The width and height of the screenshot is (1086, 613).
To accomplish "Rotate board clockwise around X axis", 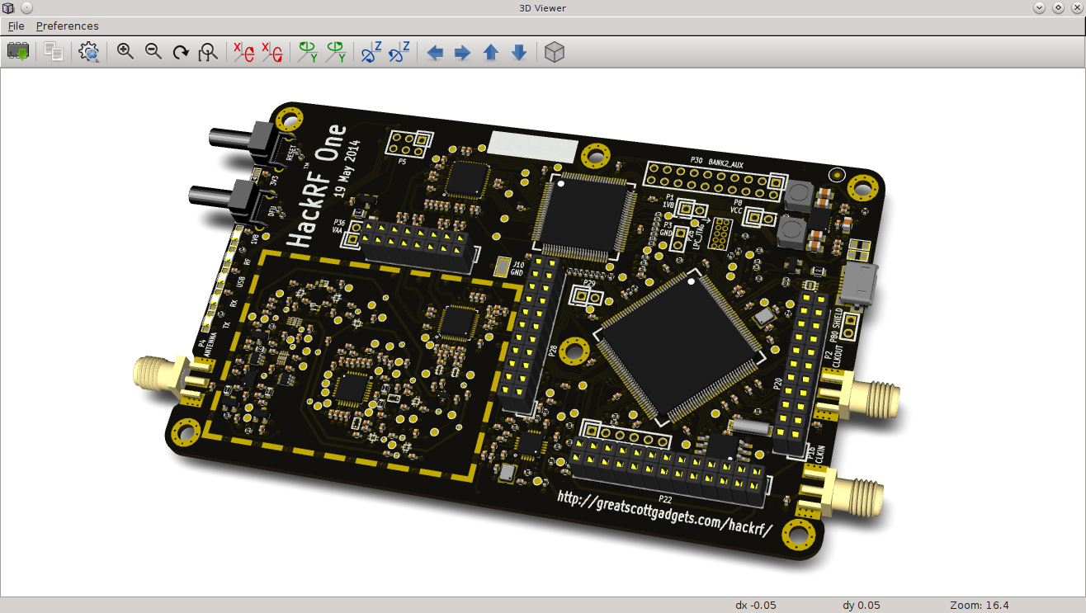I will click(243, 52).
